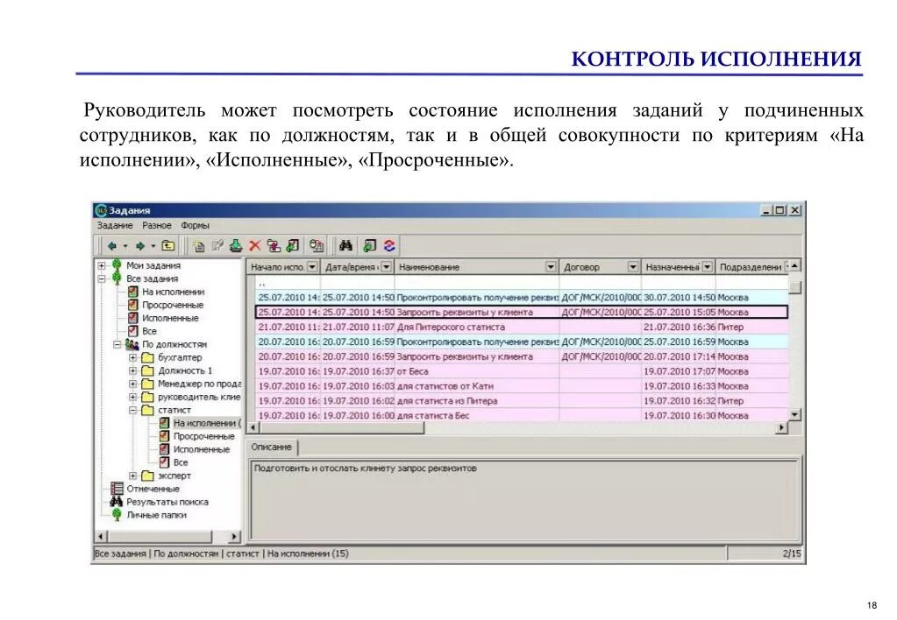This screenshot has width=897, height=620.
Task: Select Отмеченные in the tree
Action: click(x=153, y=490)
